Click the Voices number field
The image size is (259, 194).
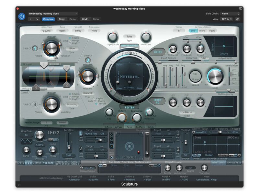coord(179,31)
